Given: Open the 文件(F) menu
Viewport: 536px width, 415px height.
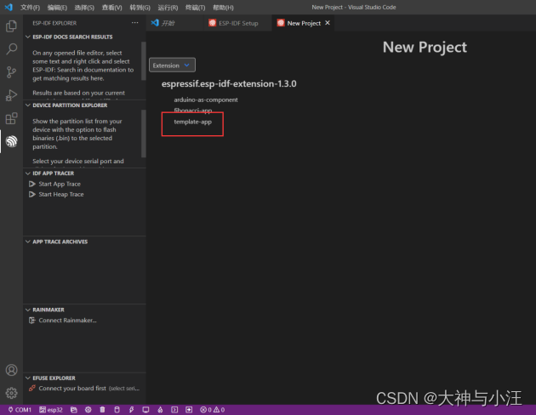Looking at the screenshot, I should coord(30,7).
